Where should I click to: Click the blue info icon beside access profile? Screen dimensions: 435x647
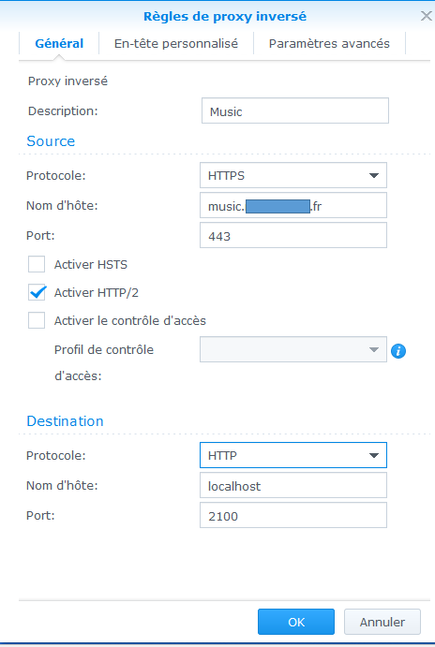pos(398,351)
